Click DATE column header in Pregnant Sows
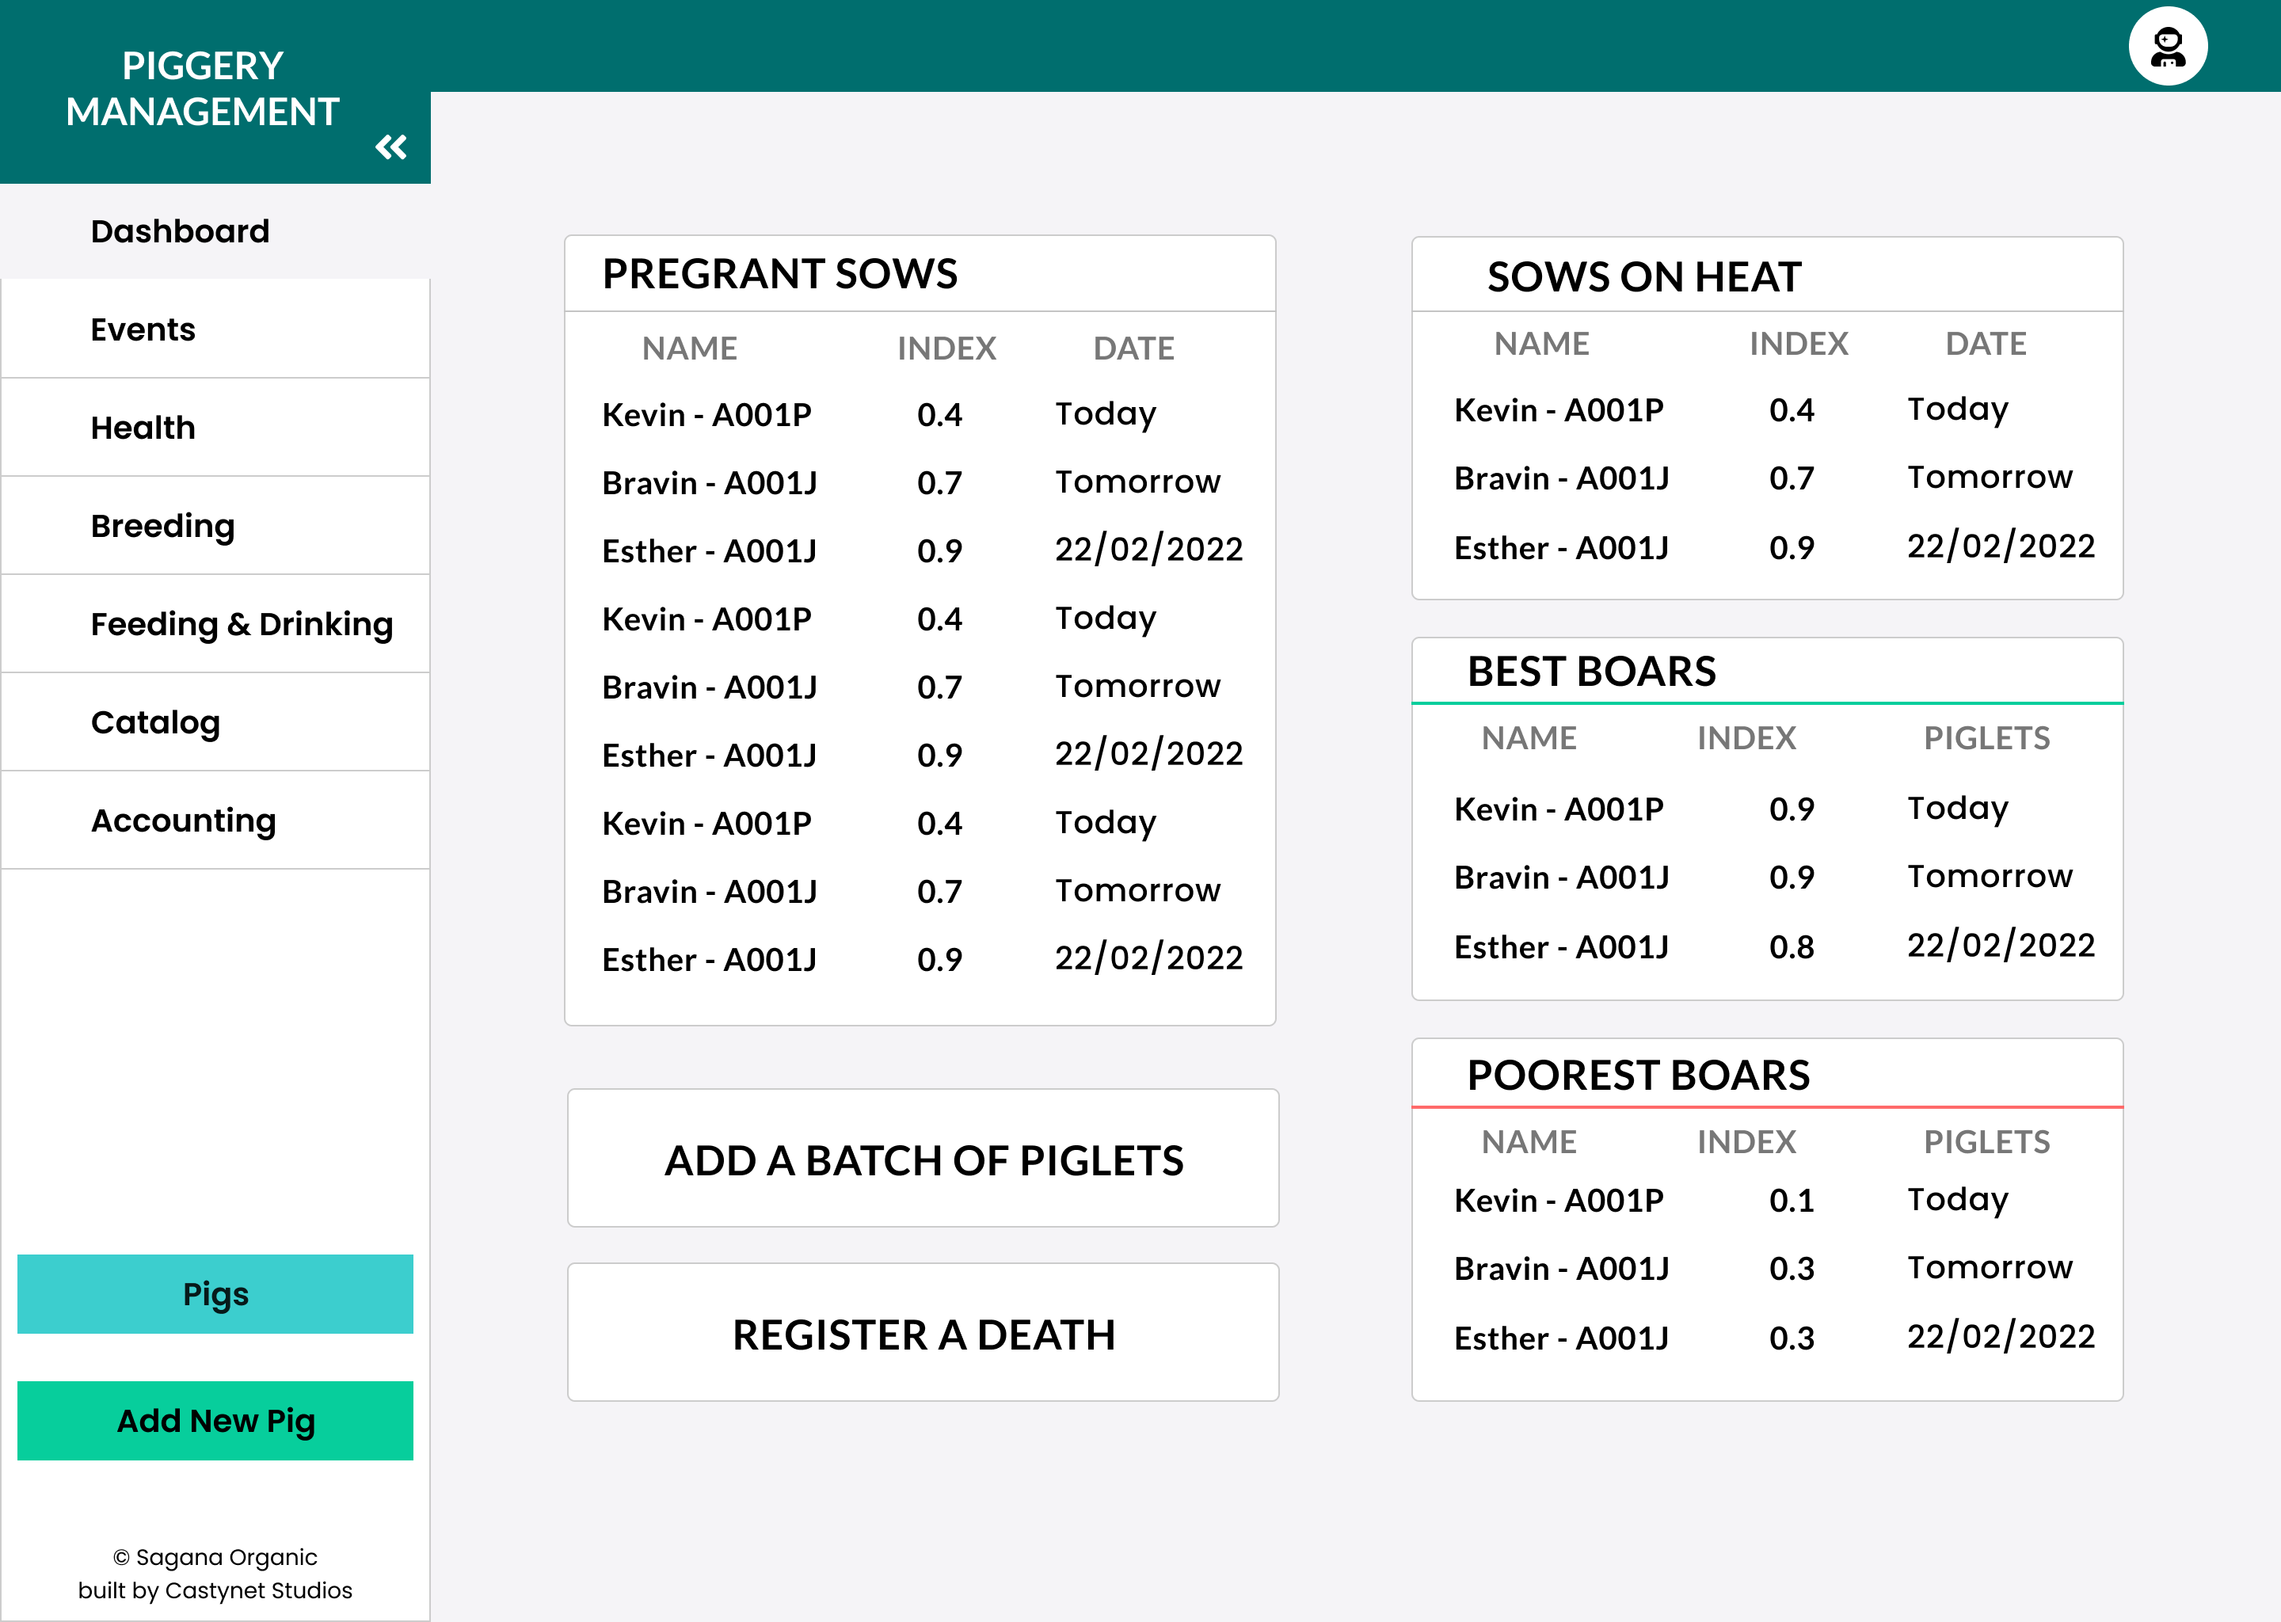The image size is (2281, 1622). pos(1133,348)
